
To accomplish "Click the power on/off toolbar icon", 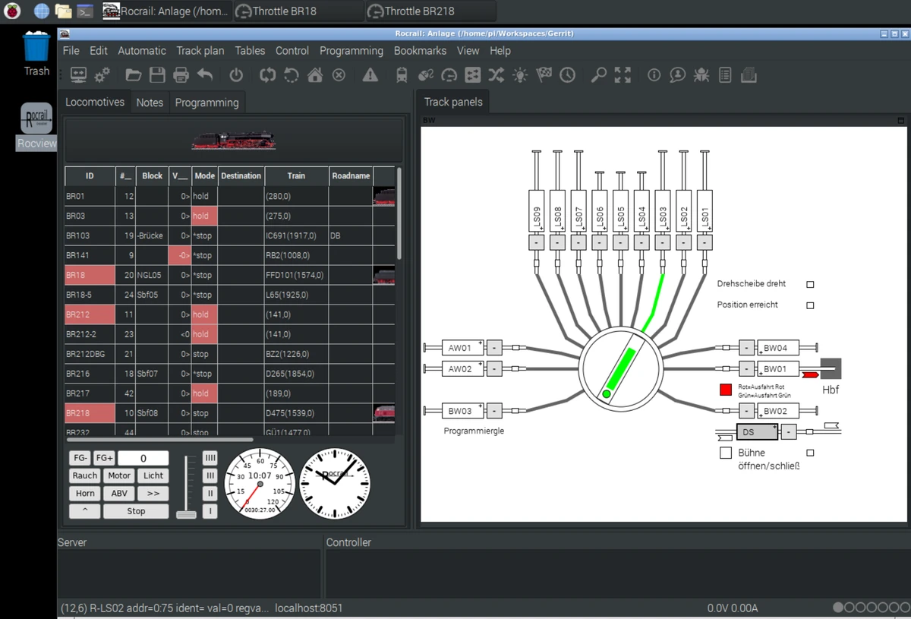I will pyautogui.click(x=236, y=75).
